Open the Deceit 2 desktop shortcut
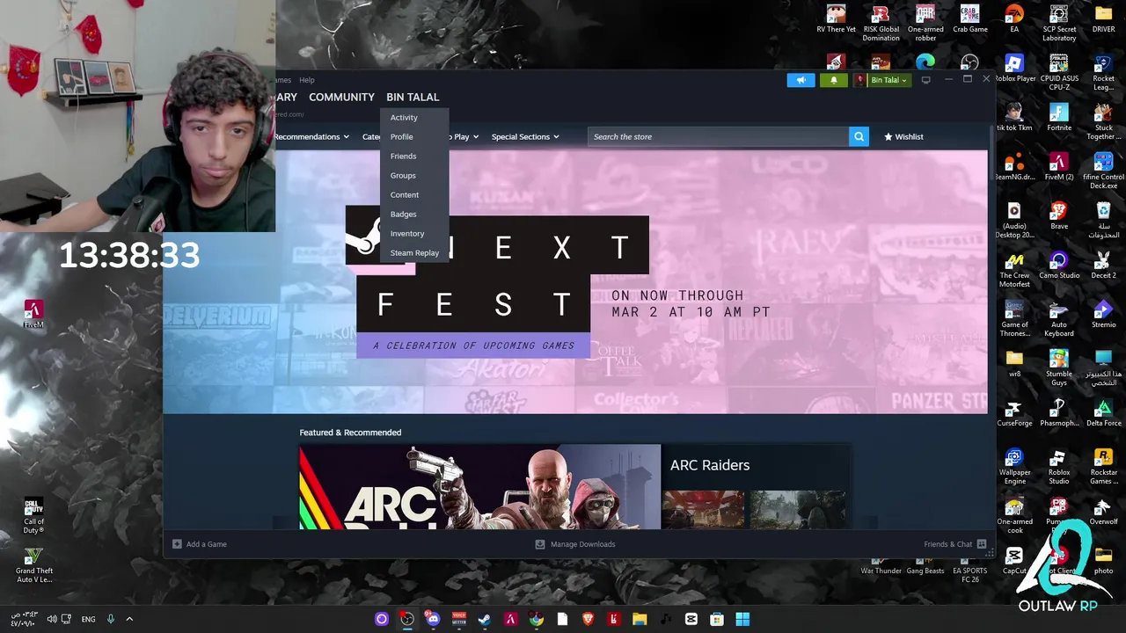The image size is (1126, 633). pyautogui.click(x=1103, y=265)
